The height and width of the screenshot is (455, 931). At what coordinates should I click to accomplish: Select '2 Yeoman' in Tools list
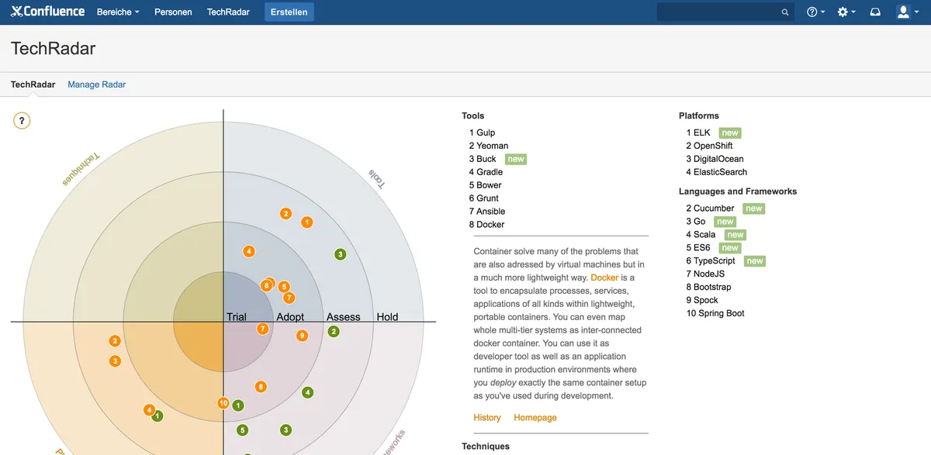(489, 146)
